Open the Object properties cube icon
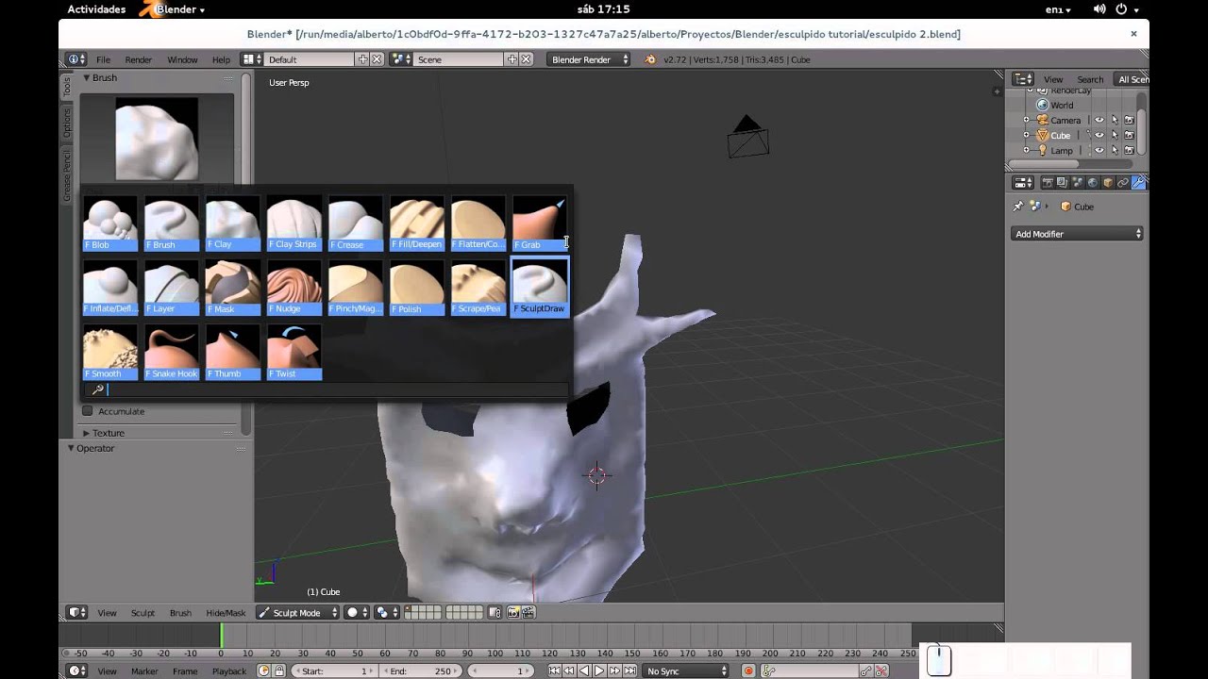This screenshot has width=1208, height=679. [x=1108, y=182]
